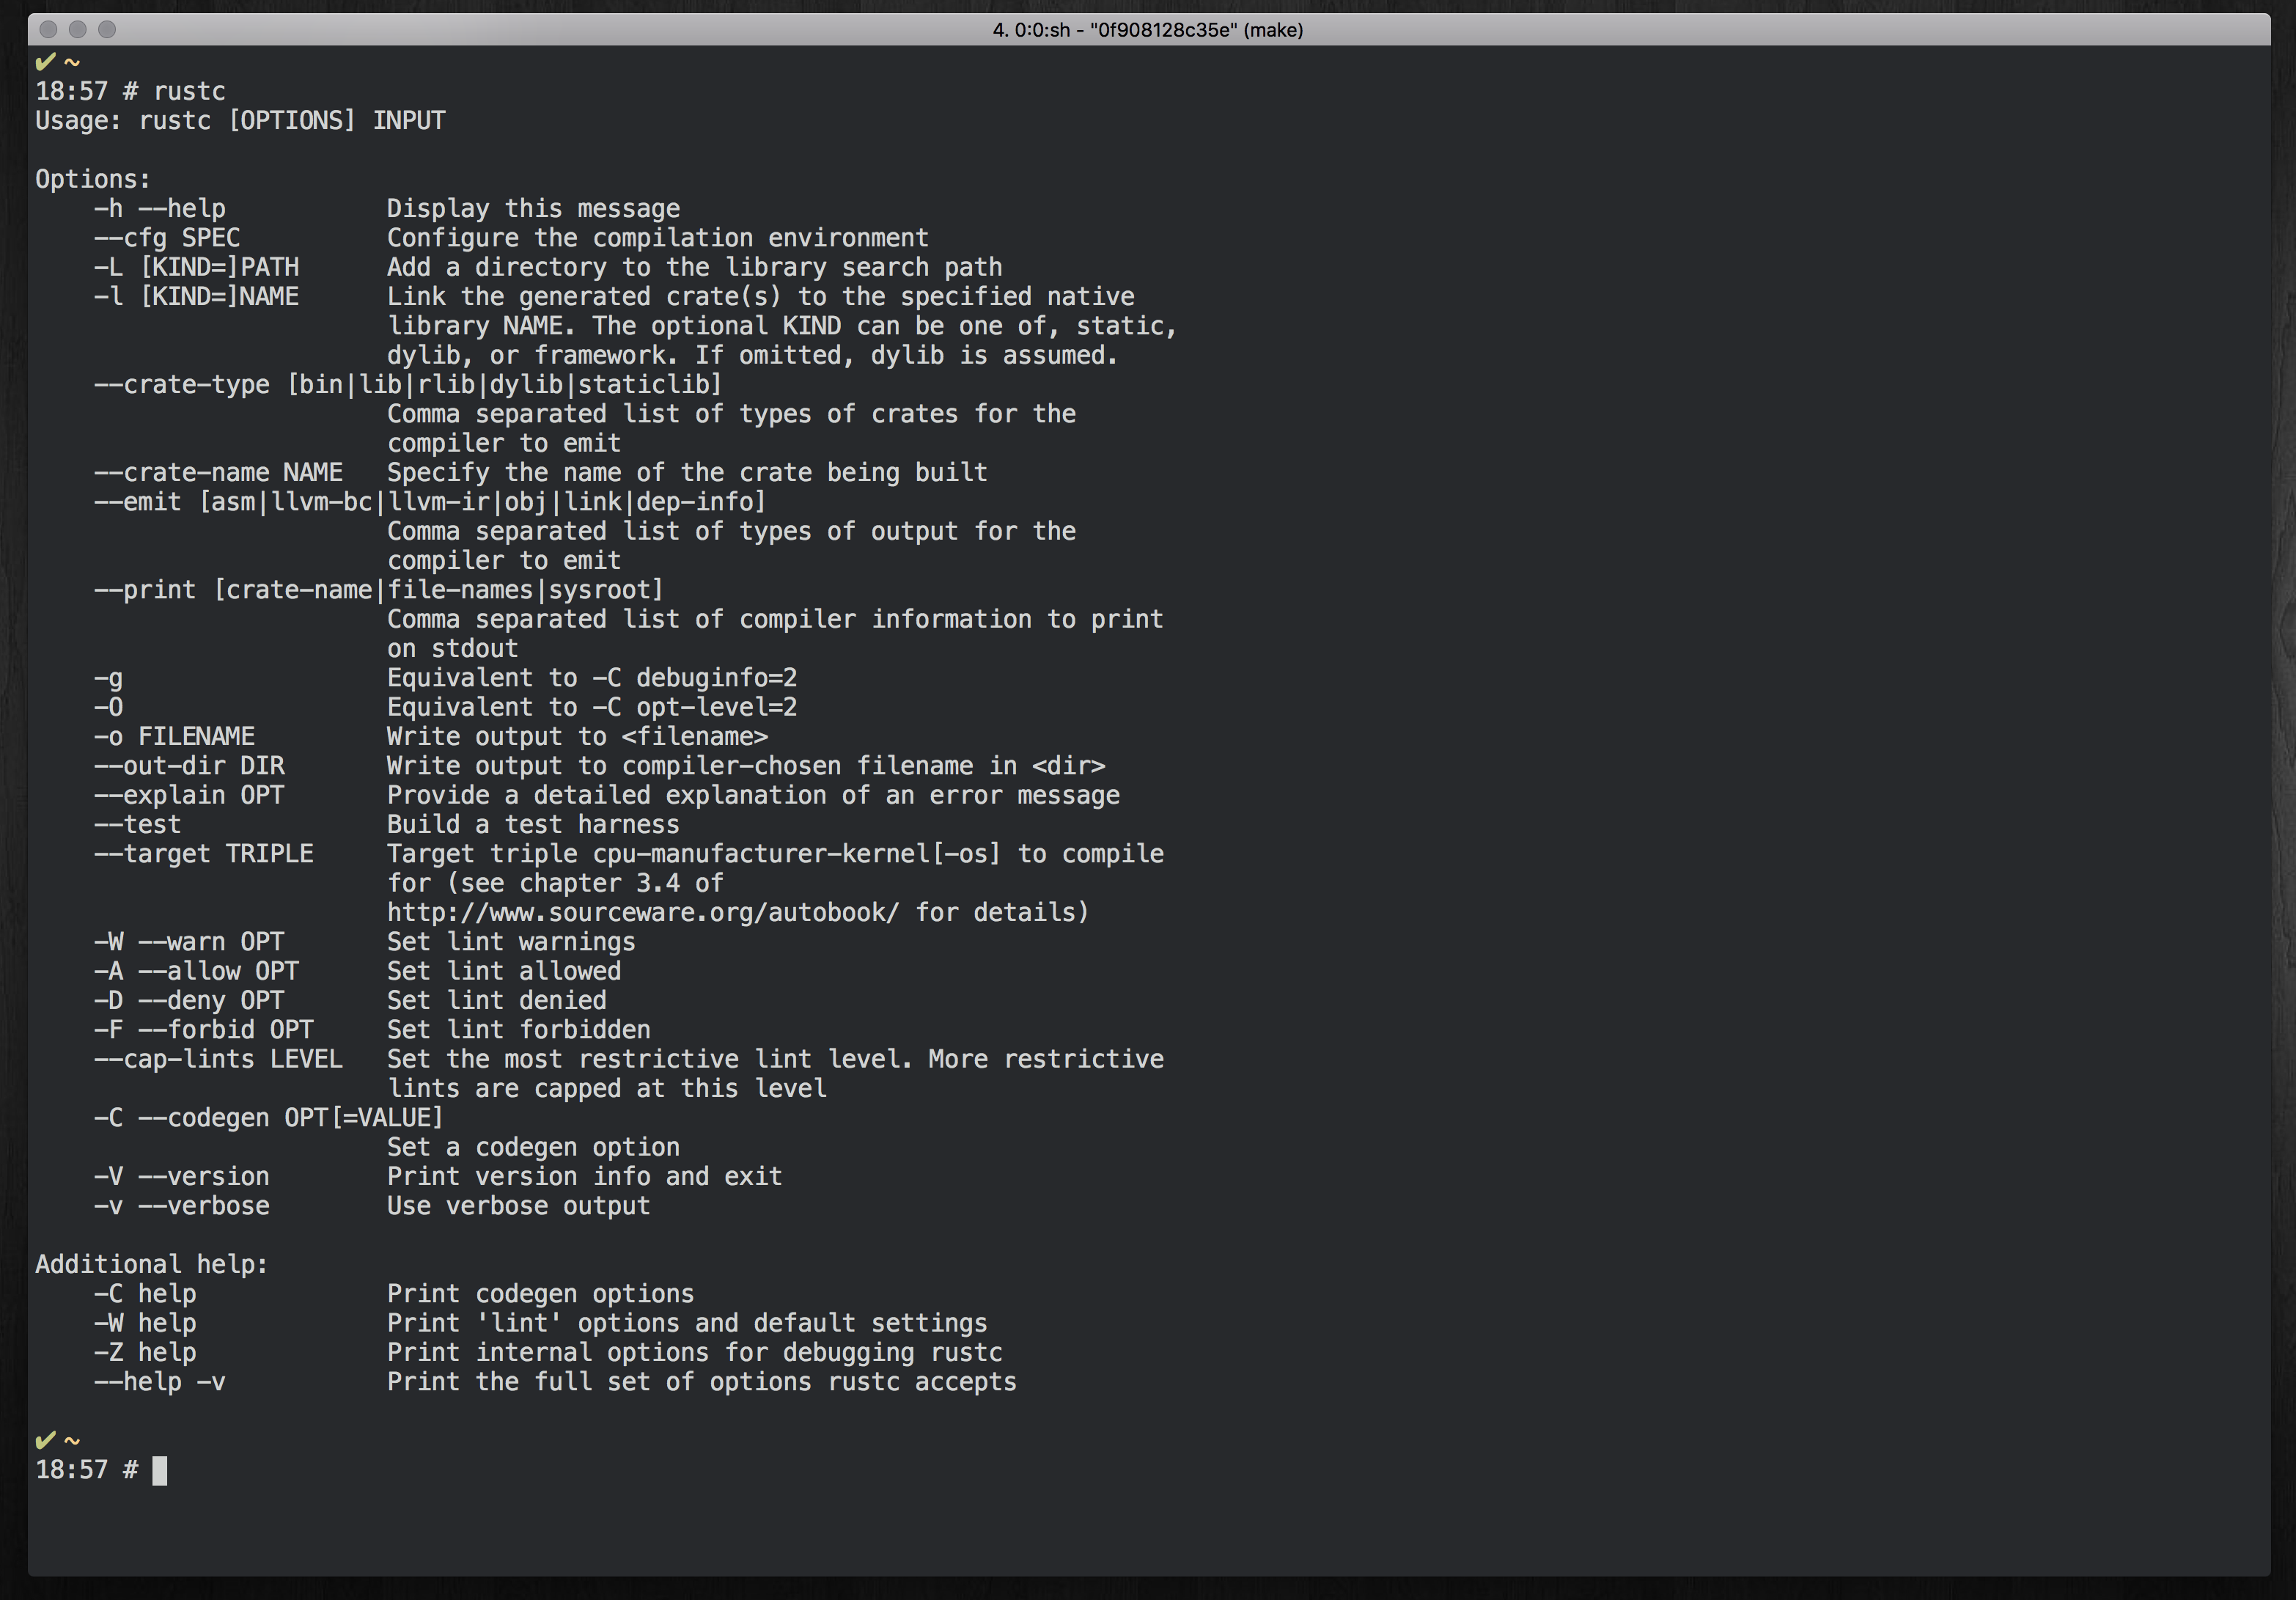
Task: Click the top green checkmark prompt icon
Action: [x=45, y=62]
